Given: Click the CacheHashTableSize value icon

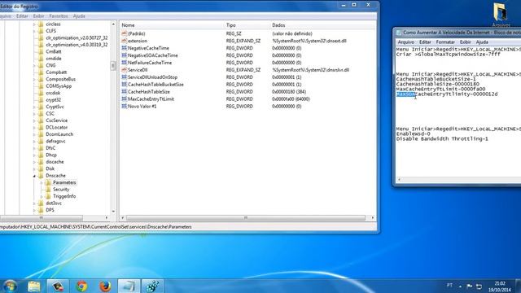Looking at the screenshot, I should pos(125,92).
